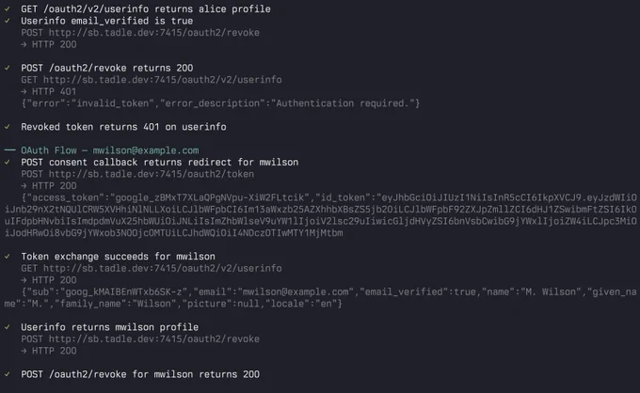Click checkmark next to 'Revoked token returns 401 on userinfo'
The width and height of the screenshot is (640, 393).
pyautogui.click(x=8, y=126)
